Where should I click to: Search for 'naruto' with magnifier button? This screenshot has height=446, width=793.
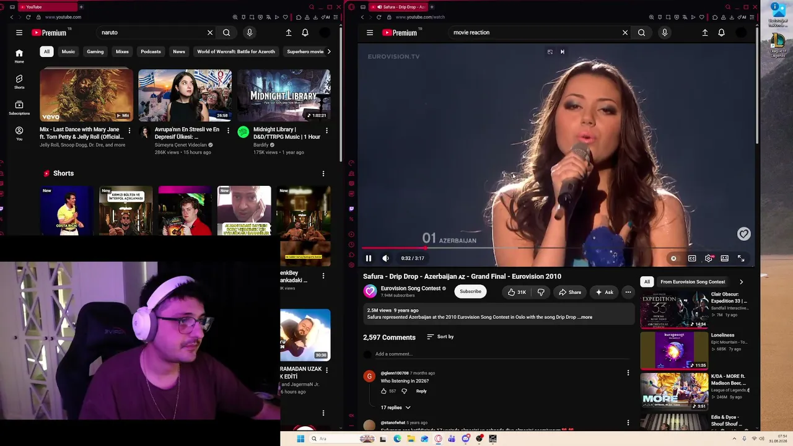227,33
